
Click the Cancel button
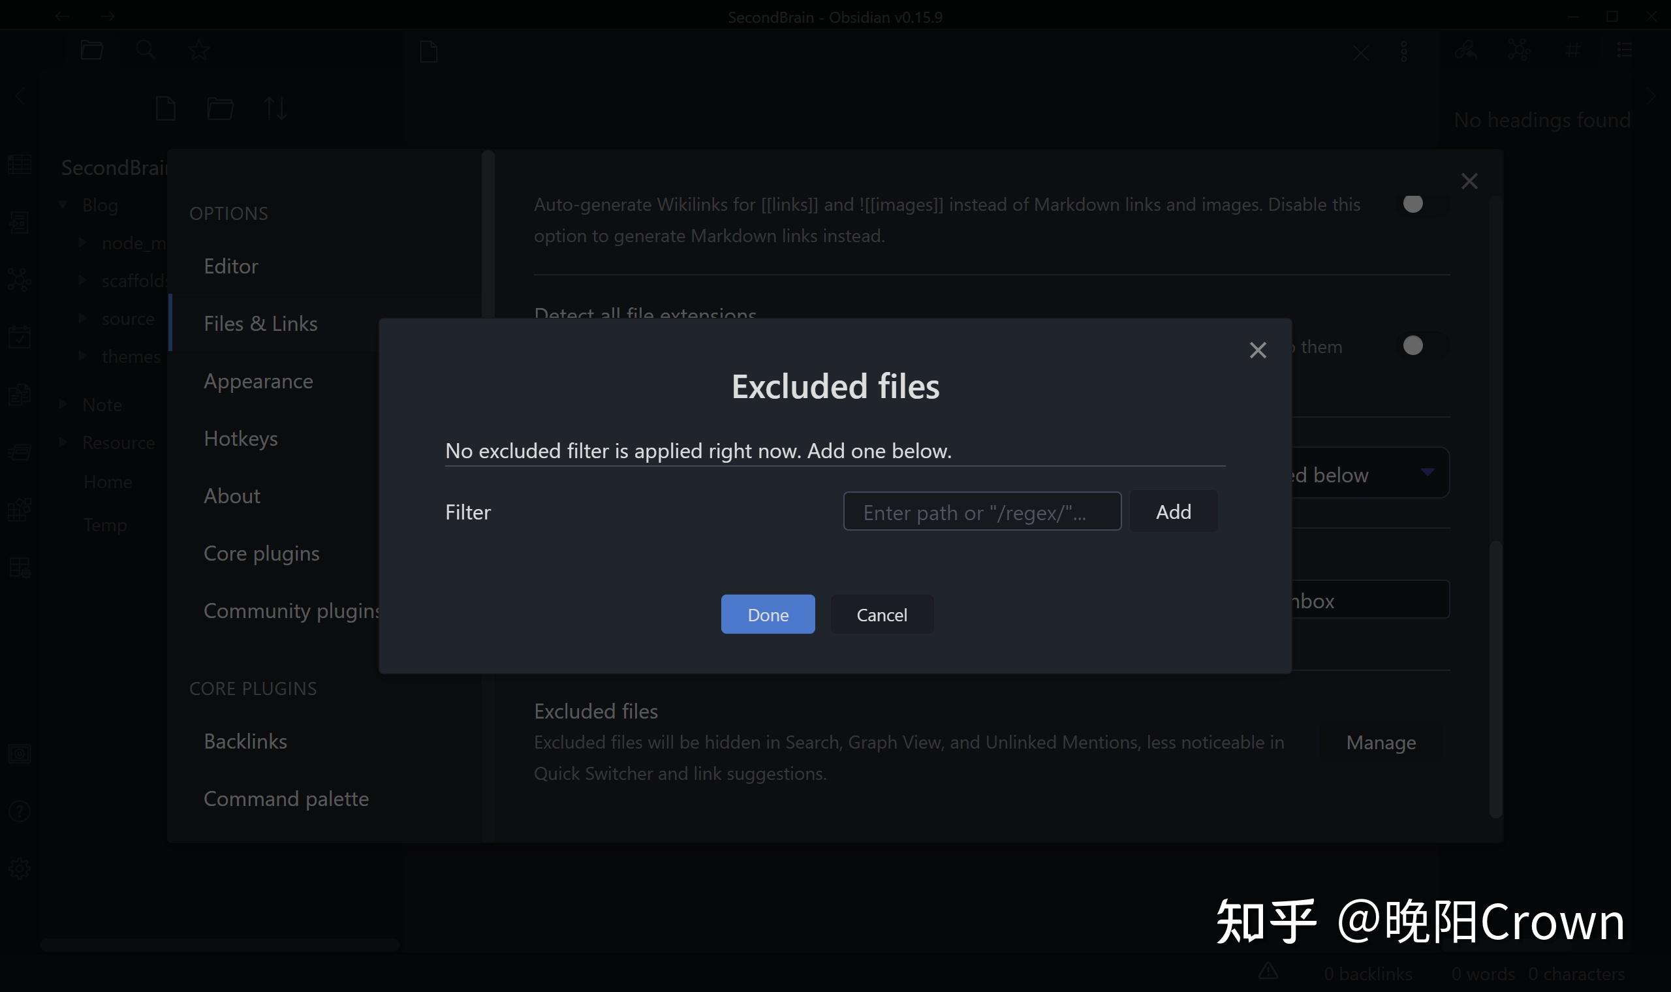881,613
